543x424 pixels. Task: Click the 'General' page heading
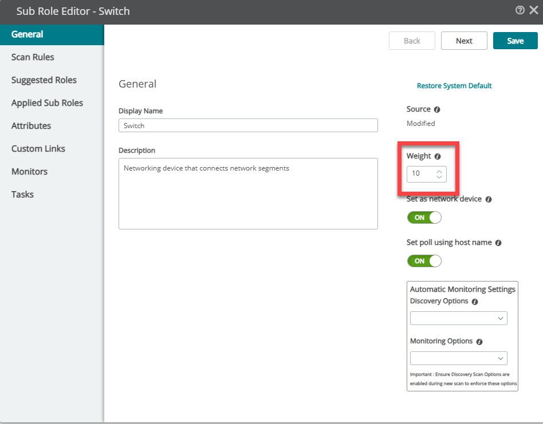pos(137,84)
